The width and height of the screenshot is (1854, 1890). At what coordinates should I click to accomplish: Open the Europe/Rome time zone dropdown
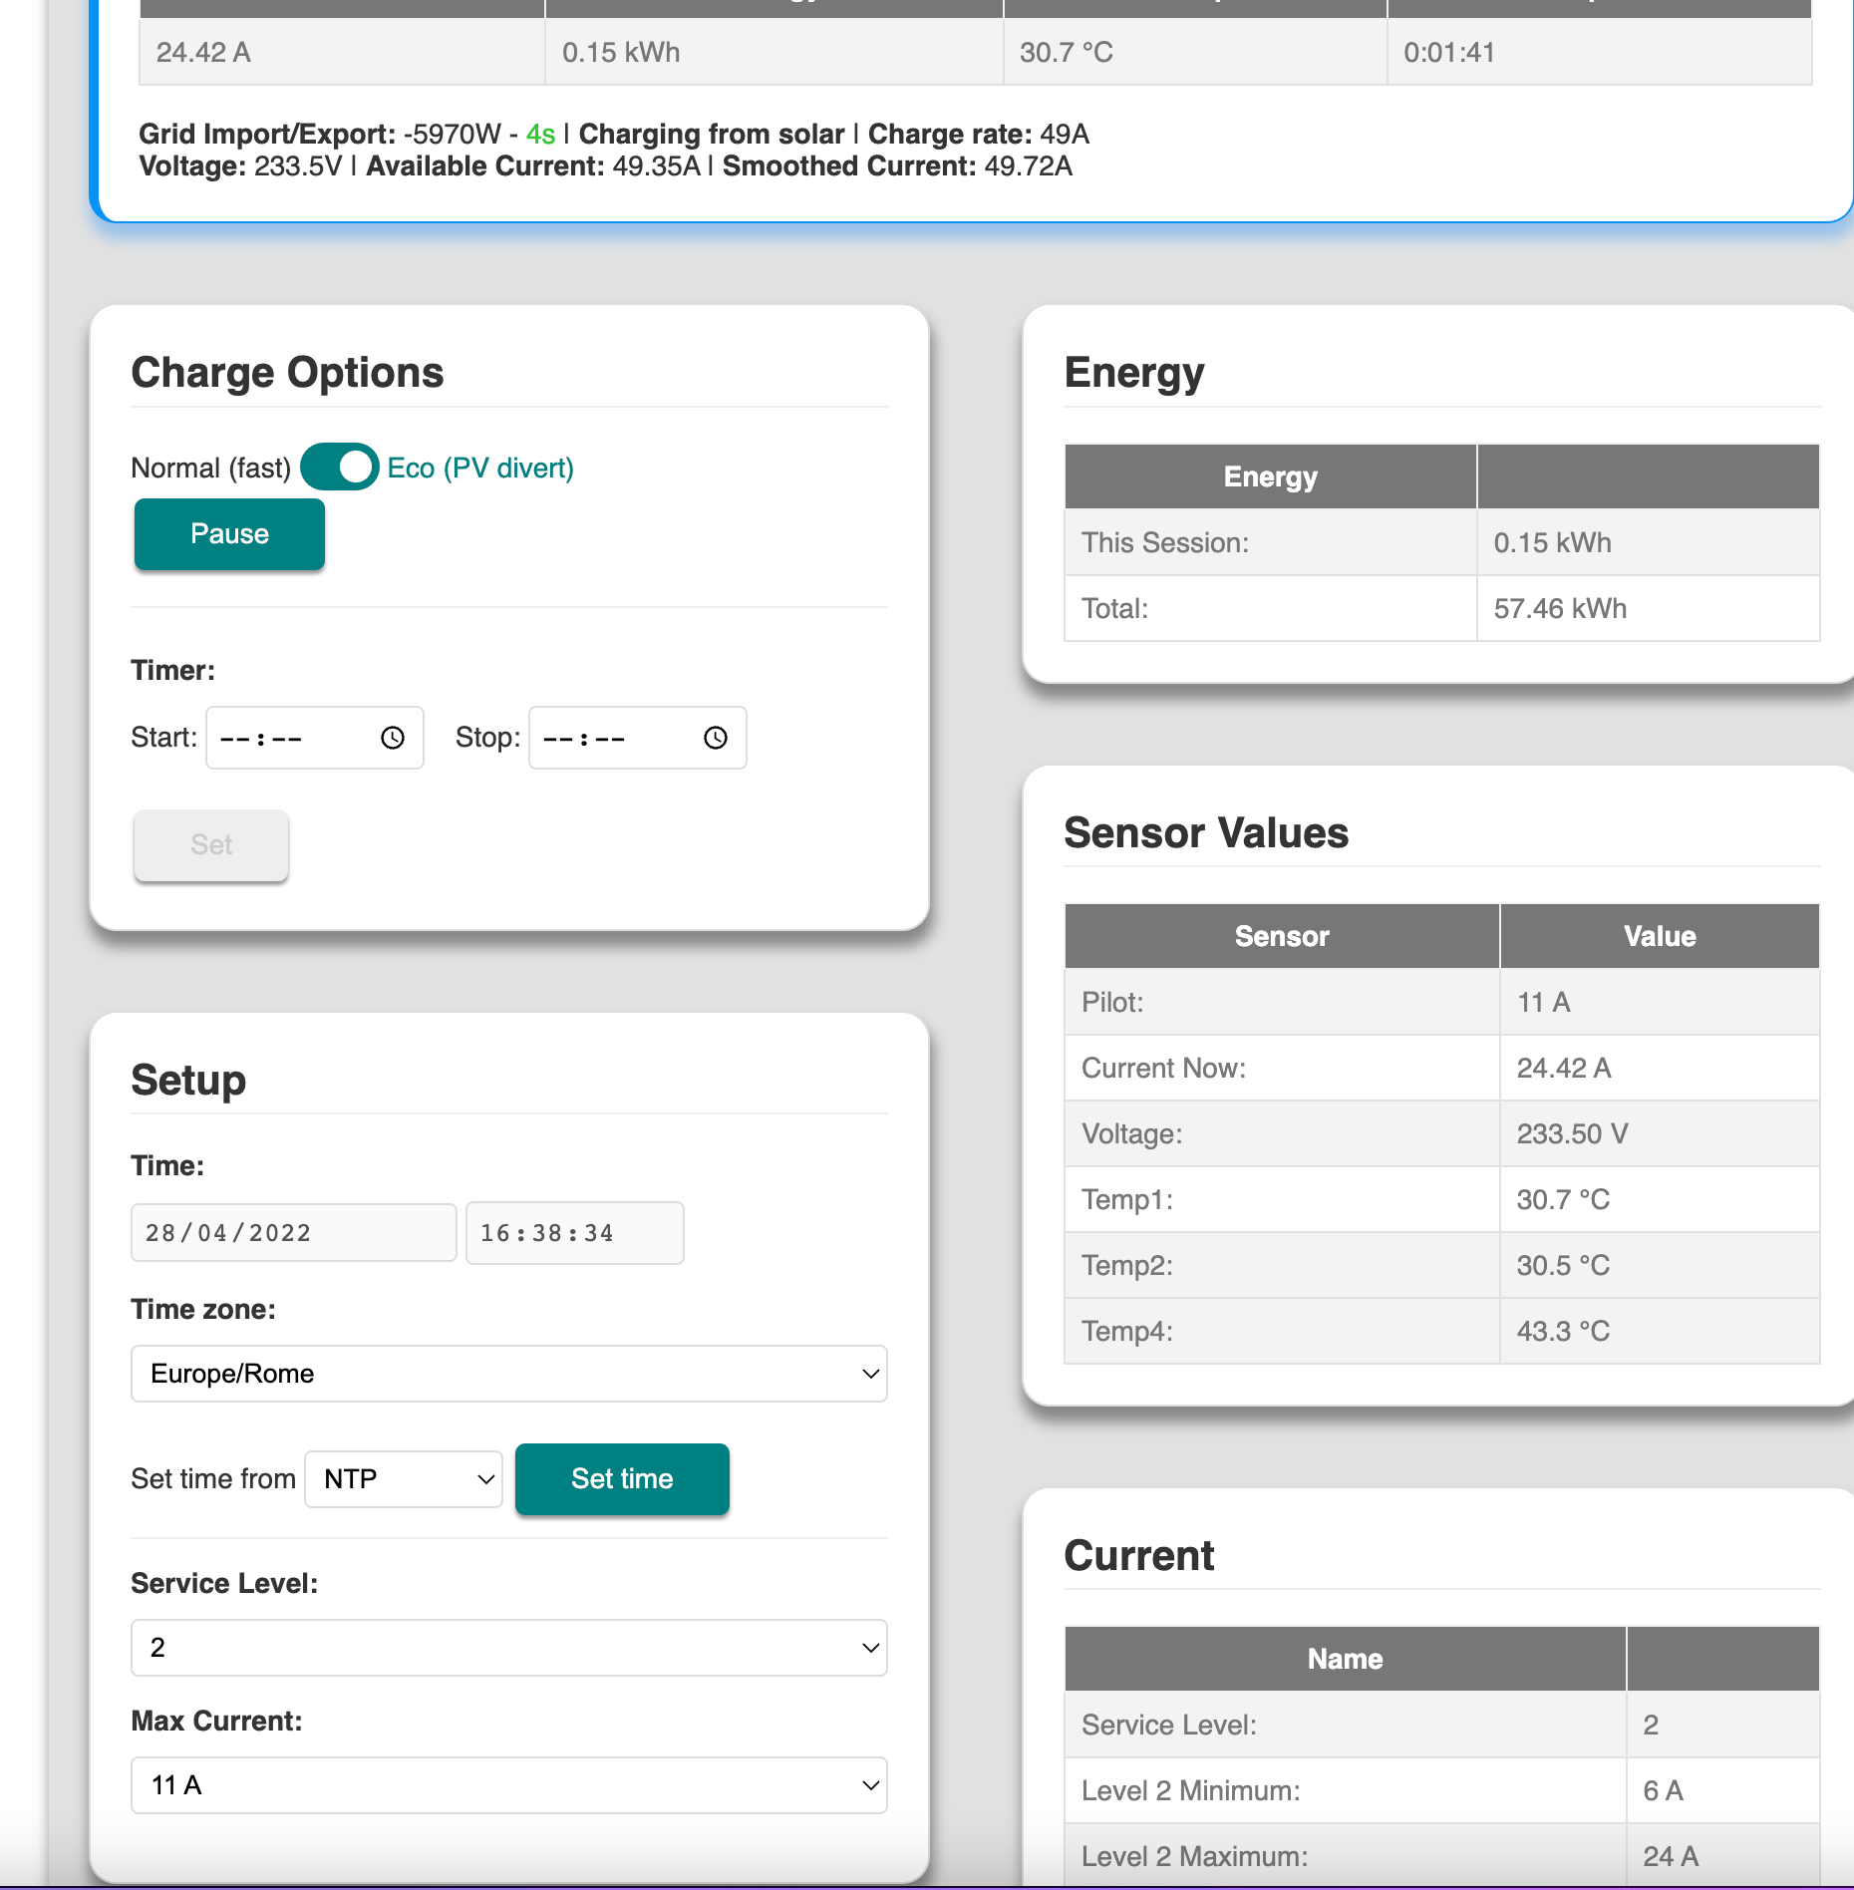[x=509, y=1374]
